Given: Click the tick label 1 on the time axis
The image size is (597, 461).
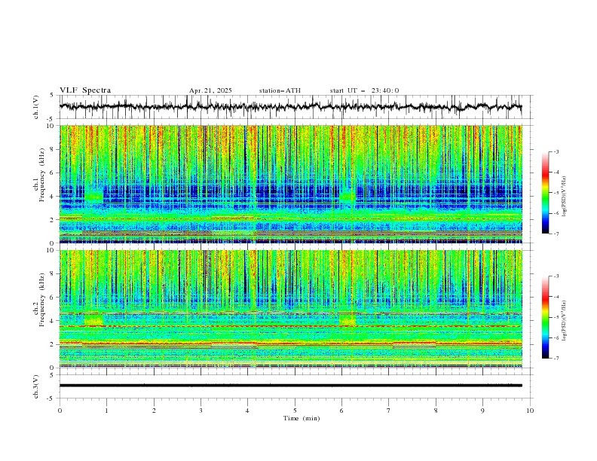Looking at the screenshot, I should pyautogui.click(x=106, y=411).
